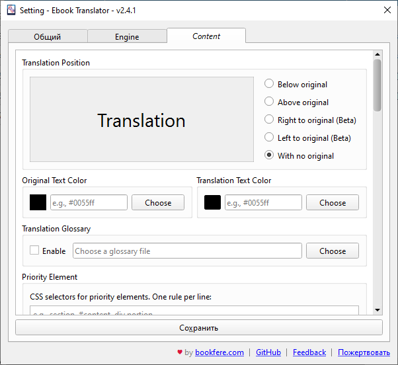Select Right to original (Beta) option
Image resolution: width=398 pixels, height=365 pixels.
pyautogui.click(x=269, y=120)
